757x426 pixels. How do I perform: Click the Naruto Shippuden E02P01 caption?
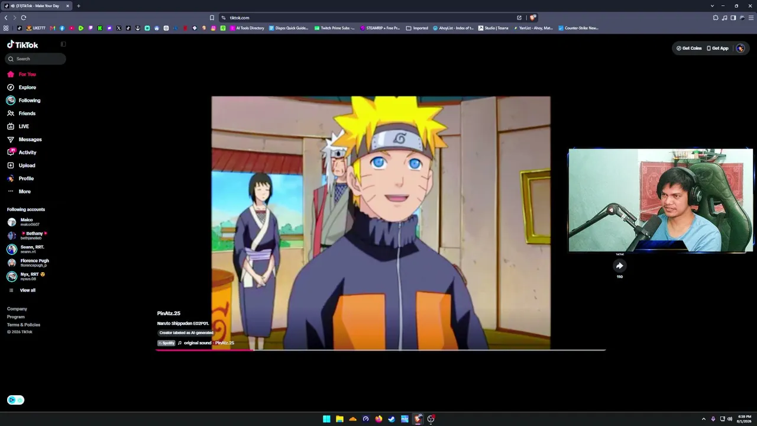(183, 323)
